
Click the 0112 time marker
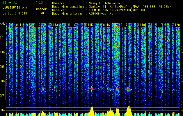37,25
